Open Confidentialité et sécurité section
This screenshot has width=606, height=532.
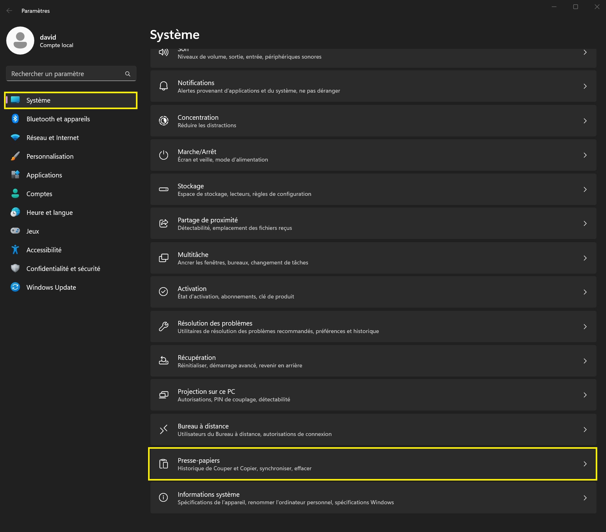(x=63, y=268)
